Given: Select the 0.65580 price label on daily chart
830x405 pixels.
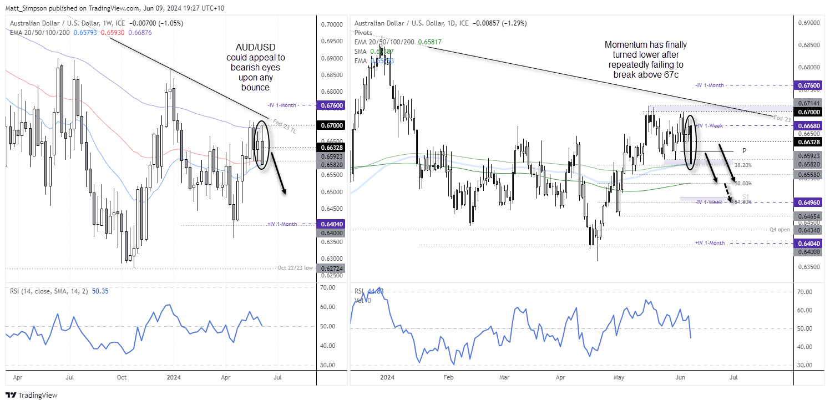Looking at the screenshot, I should tap(808, 175).
